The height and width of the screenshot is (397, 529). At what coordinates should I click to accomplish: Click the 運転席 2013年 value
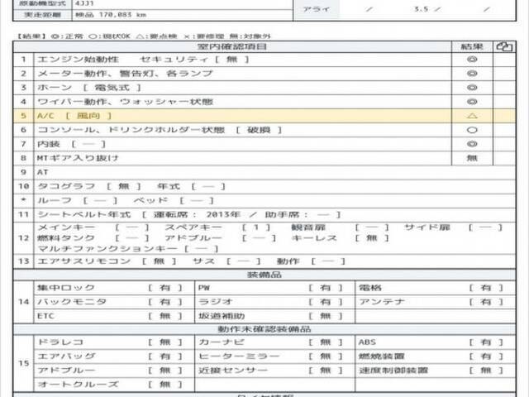tap(197, 215)
